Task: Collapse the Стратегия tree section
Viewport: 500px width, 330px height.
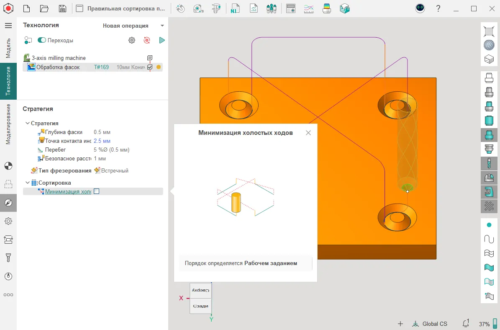Action: pos(28,123)
